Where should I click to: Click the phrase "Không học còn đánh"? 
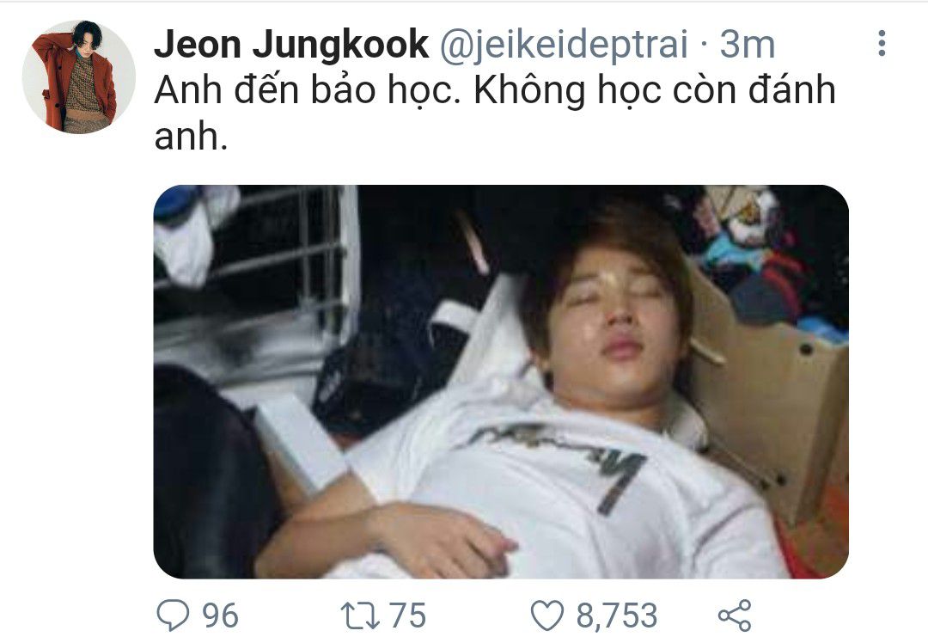pos(655,90)
